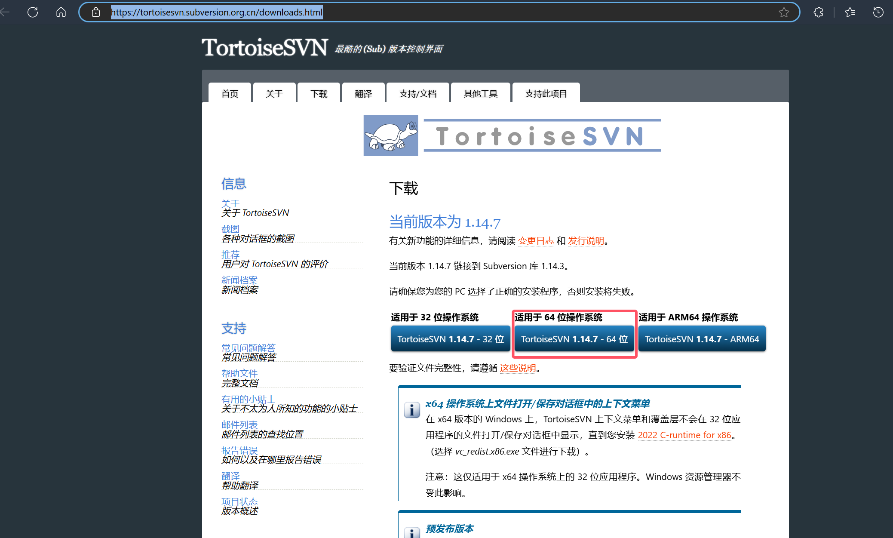This screenshot has height=538, width=893.
Task: Click heading 适用于 32 位操作系统
Action: point(435,317)
